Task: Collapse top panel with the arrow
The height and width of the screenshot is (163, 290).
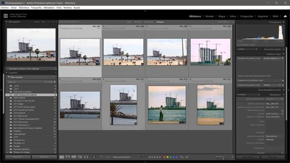Action: tap(145, 11)
